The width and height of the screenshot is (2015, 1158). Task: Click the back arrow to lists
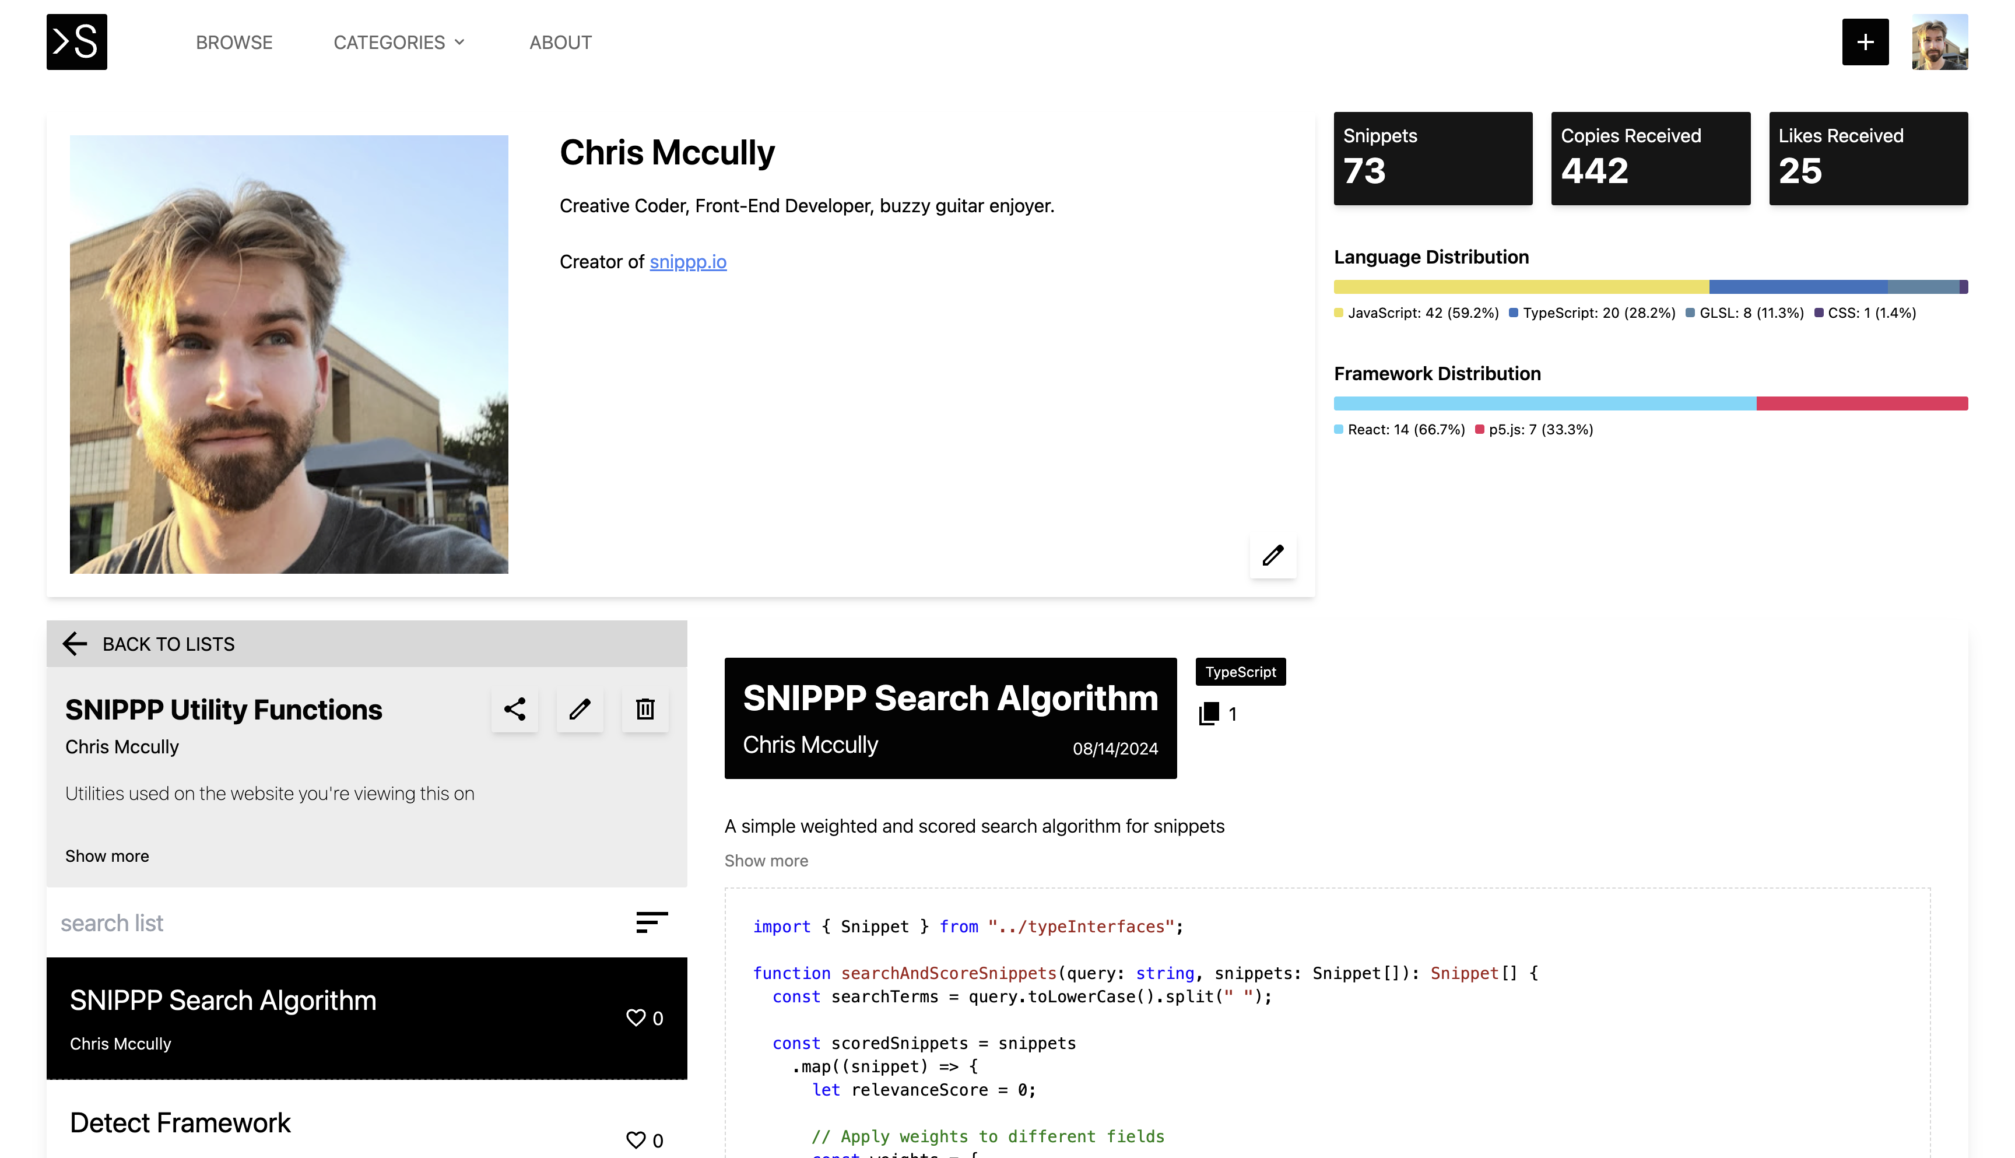(x=75, y=643)
